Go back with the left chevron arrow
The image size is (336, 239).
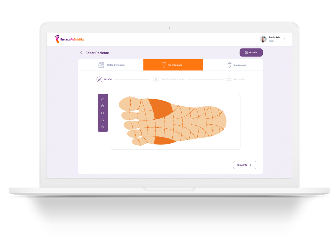point(81,53)
